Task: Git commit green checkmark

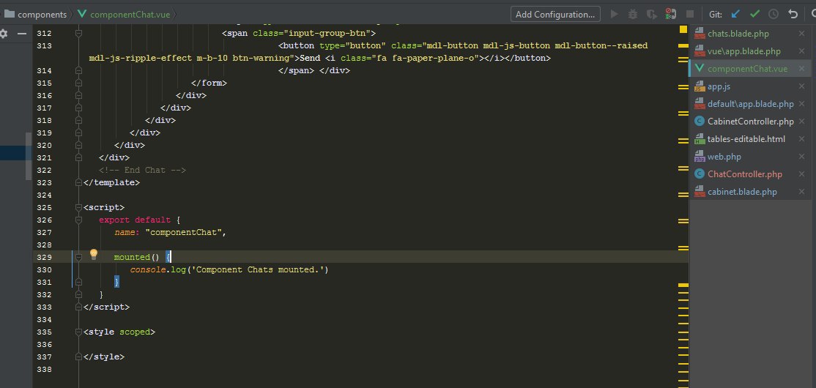Action: coord(754,14)
